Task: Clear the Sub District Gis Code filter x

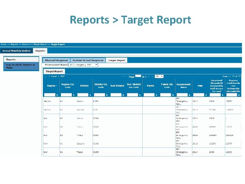Action: [140, 95]
